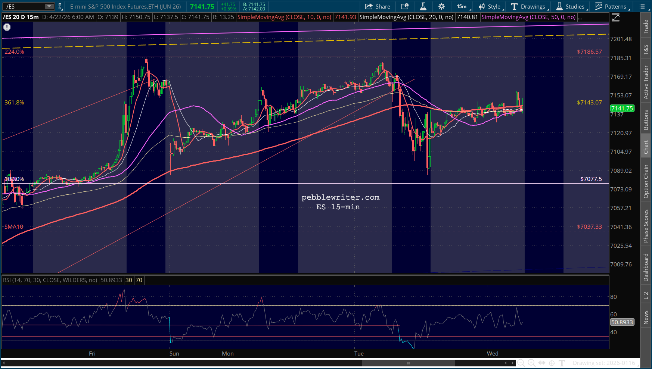Open chart settings gear icon
Screen dimensions: 652x369
click(x=441, y=6)
